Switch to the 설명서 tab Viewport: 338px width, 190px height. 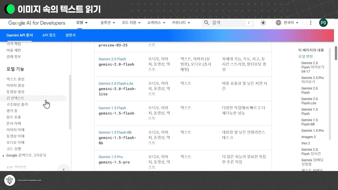[70, 35]
